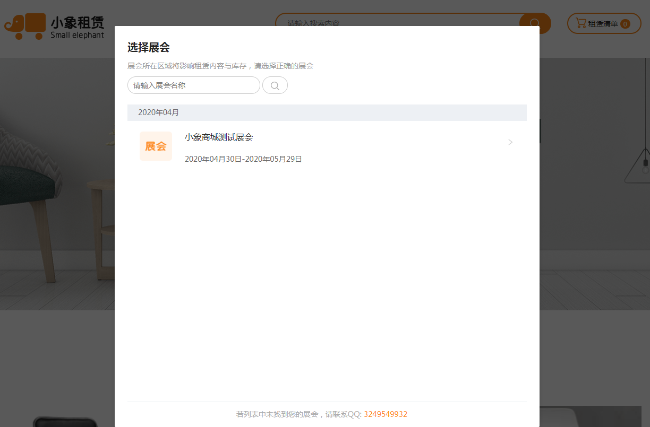This screenshot has height=427, width=650.
Task: Click the orange 展会 badge icon
Action: pos(156,146)
